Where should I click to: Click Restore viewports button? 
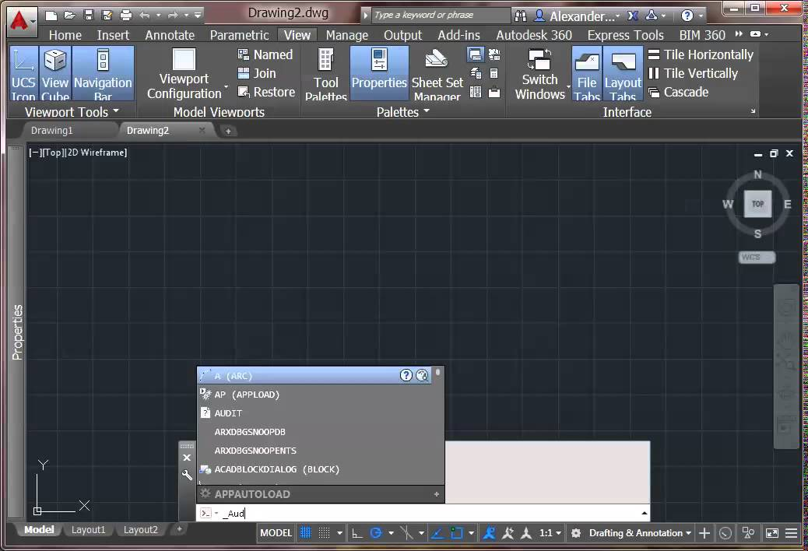click(266, 92)
